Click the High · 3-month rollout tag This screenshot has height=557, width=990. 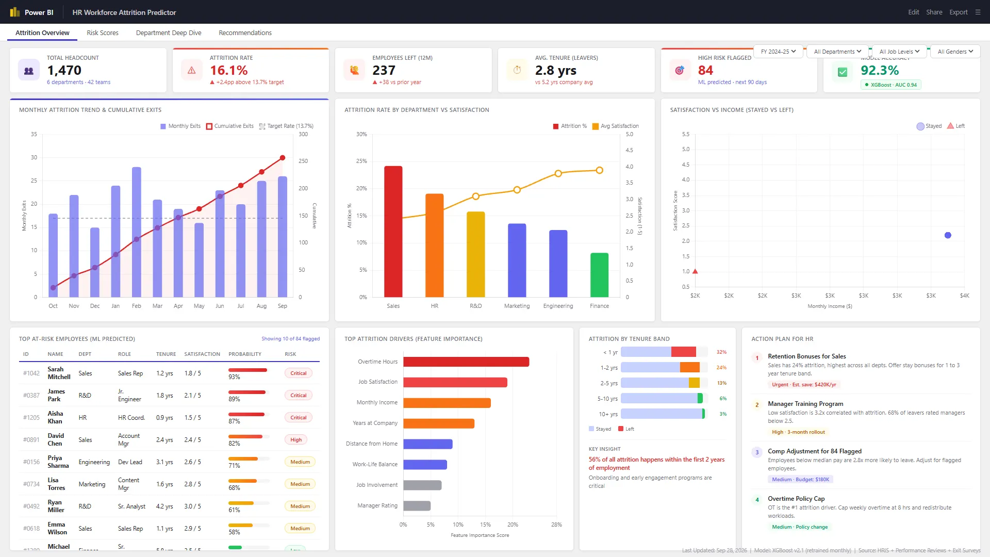798,432
